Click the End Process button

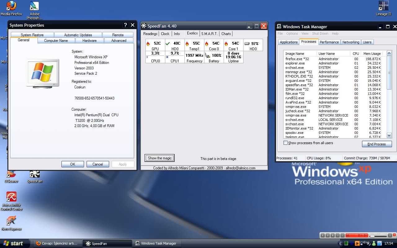click(377, 144)
